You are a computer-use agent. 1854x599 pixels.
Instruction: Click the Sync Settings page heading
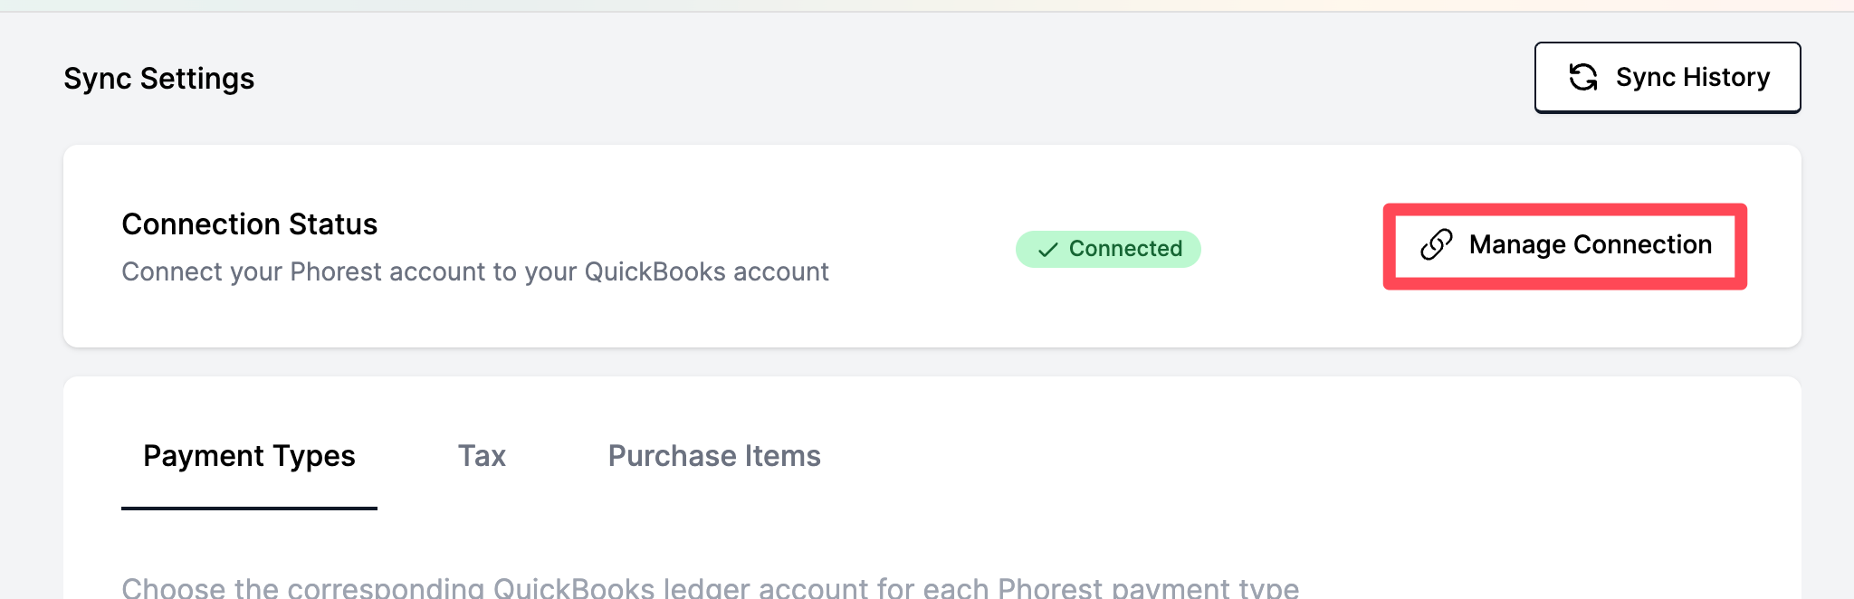[x=159, y=79]
